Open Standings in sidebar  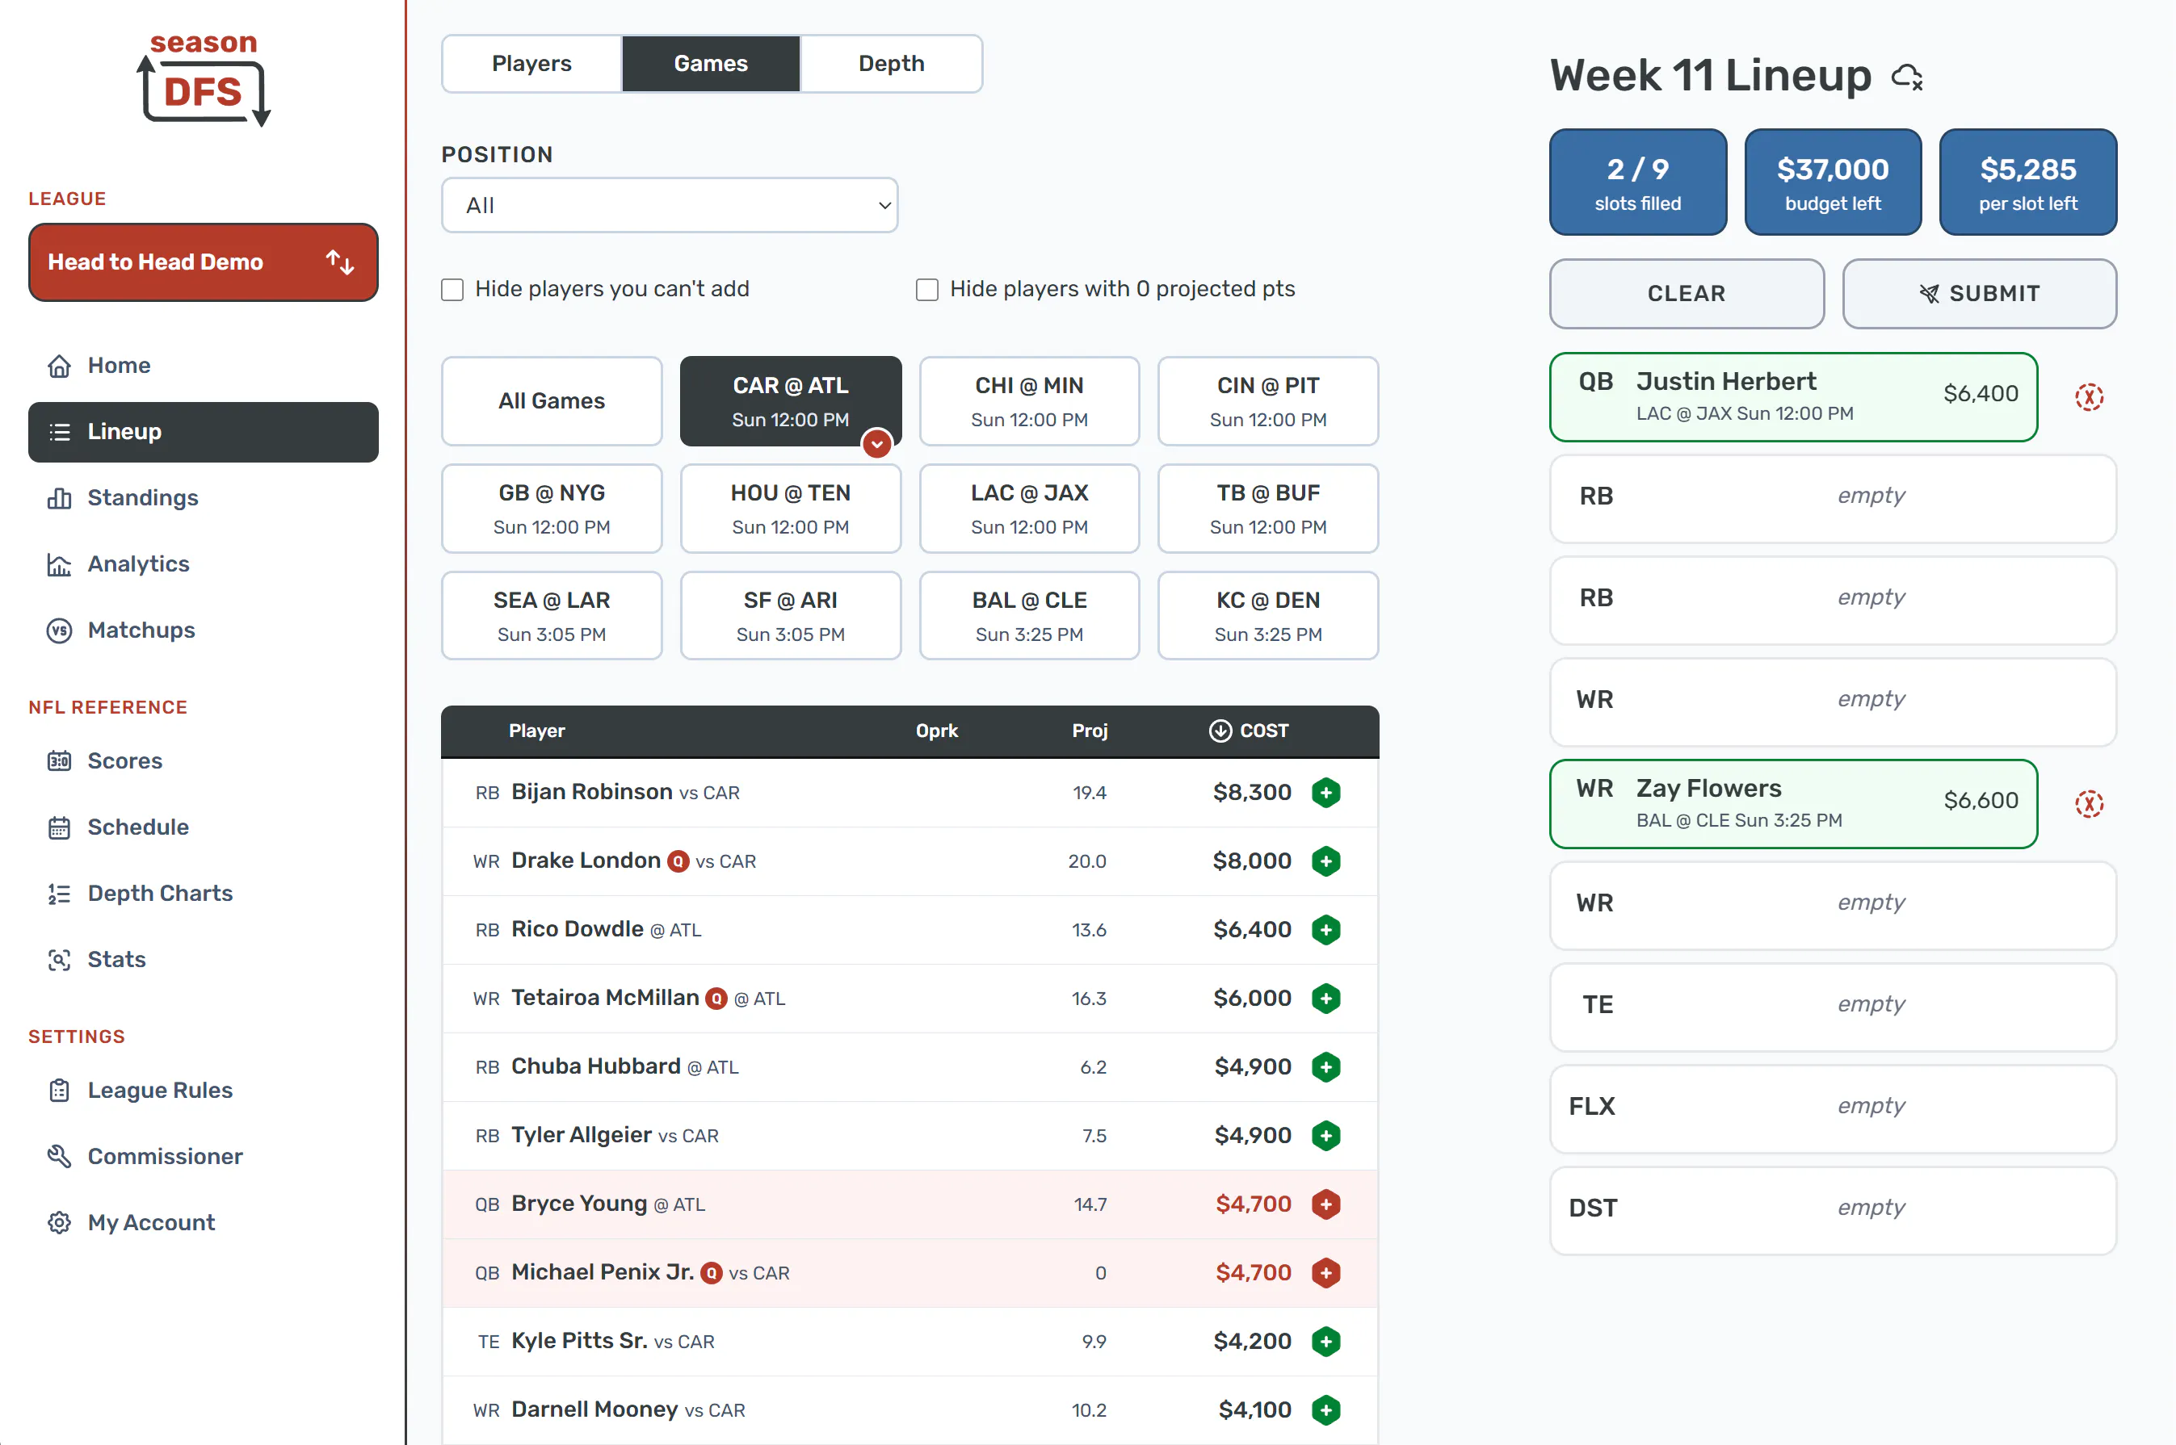(x=203, y=499)
